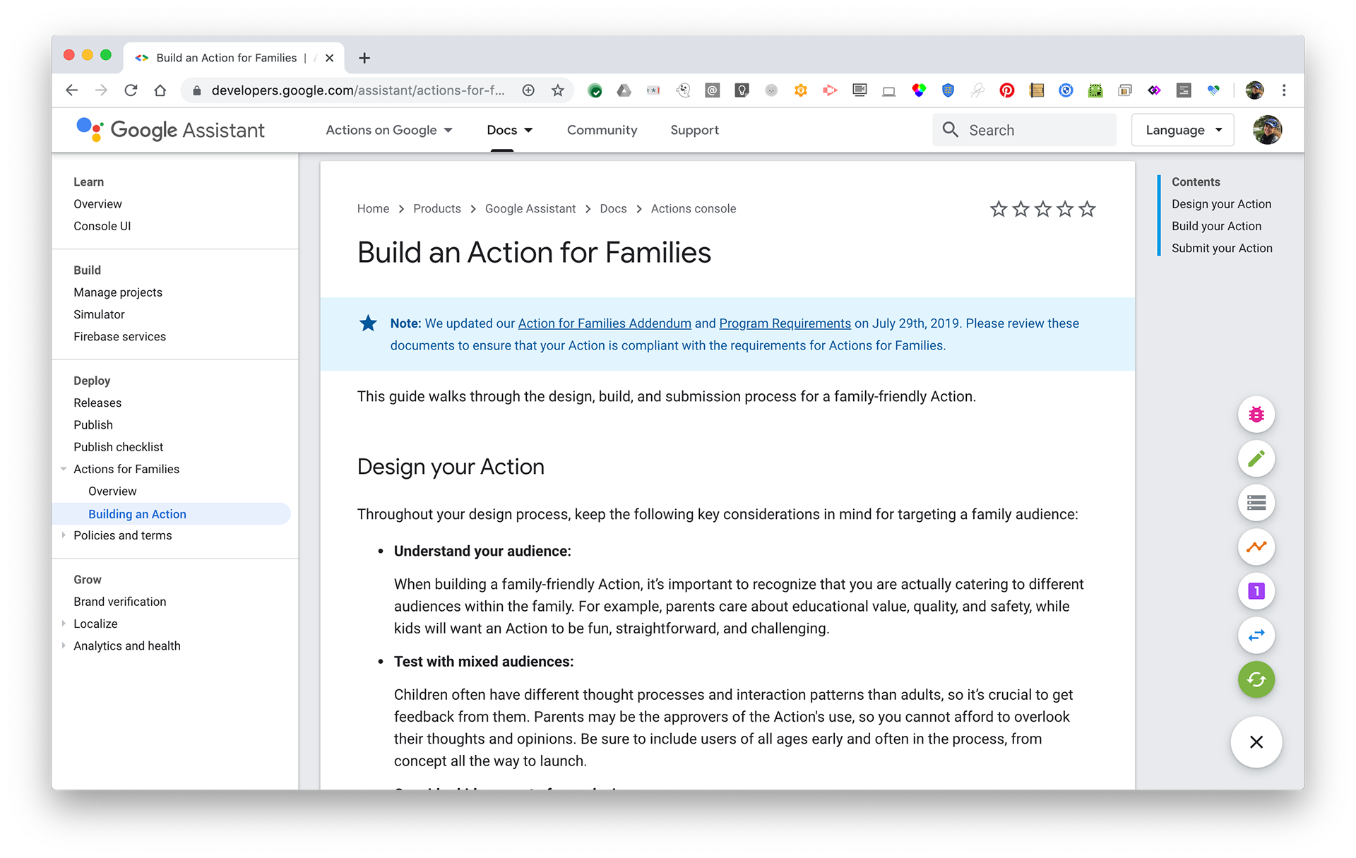This screenshot has width=1356, height=858.
Task: Rate the page two stars
Action: [x=1021, y=209]
